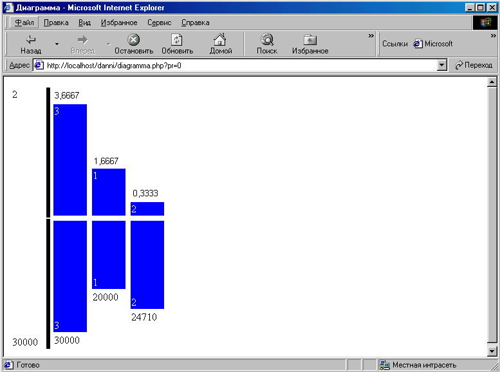
Task: Open the Сервис menu
Action: [159, 23]
